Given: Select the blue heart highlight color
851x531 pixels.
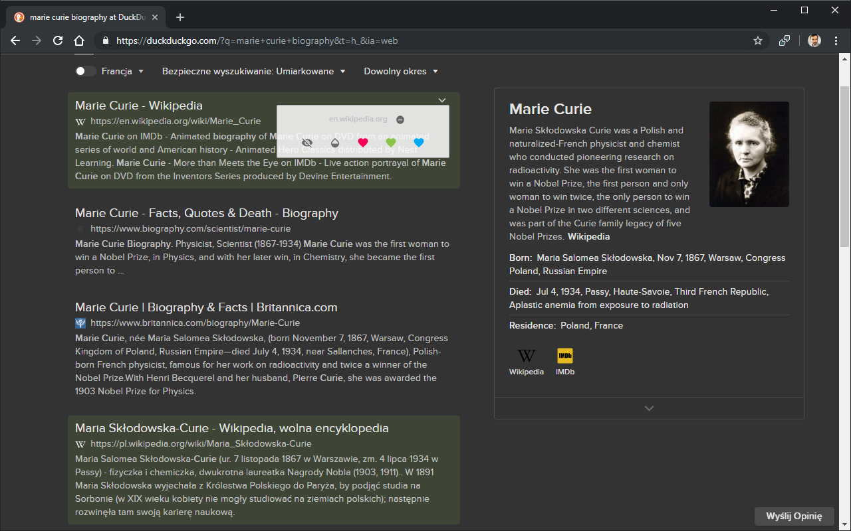Looking at the screenshot, I should [x=419, y=142].
